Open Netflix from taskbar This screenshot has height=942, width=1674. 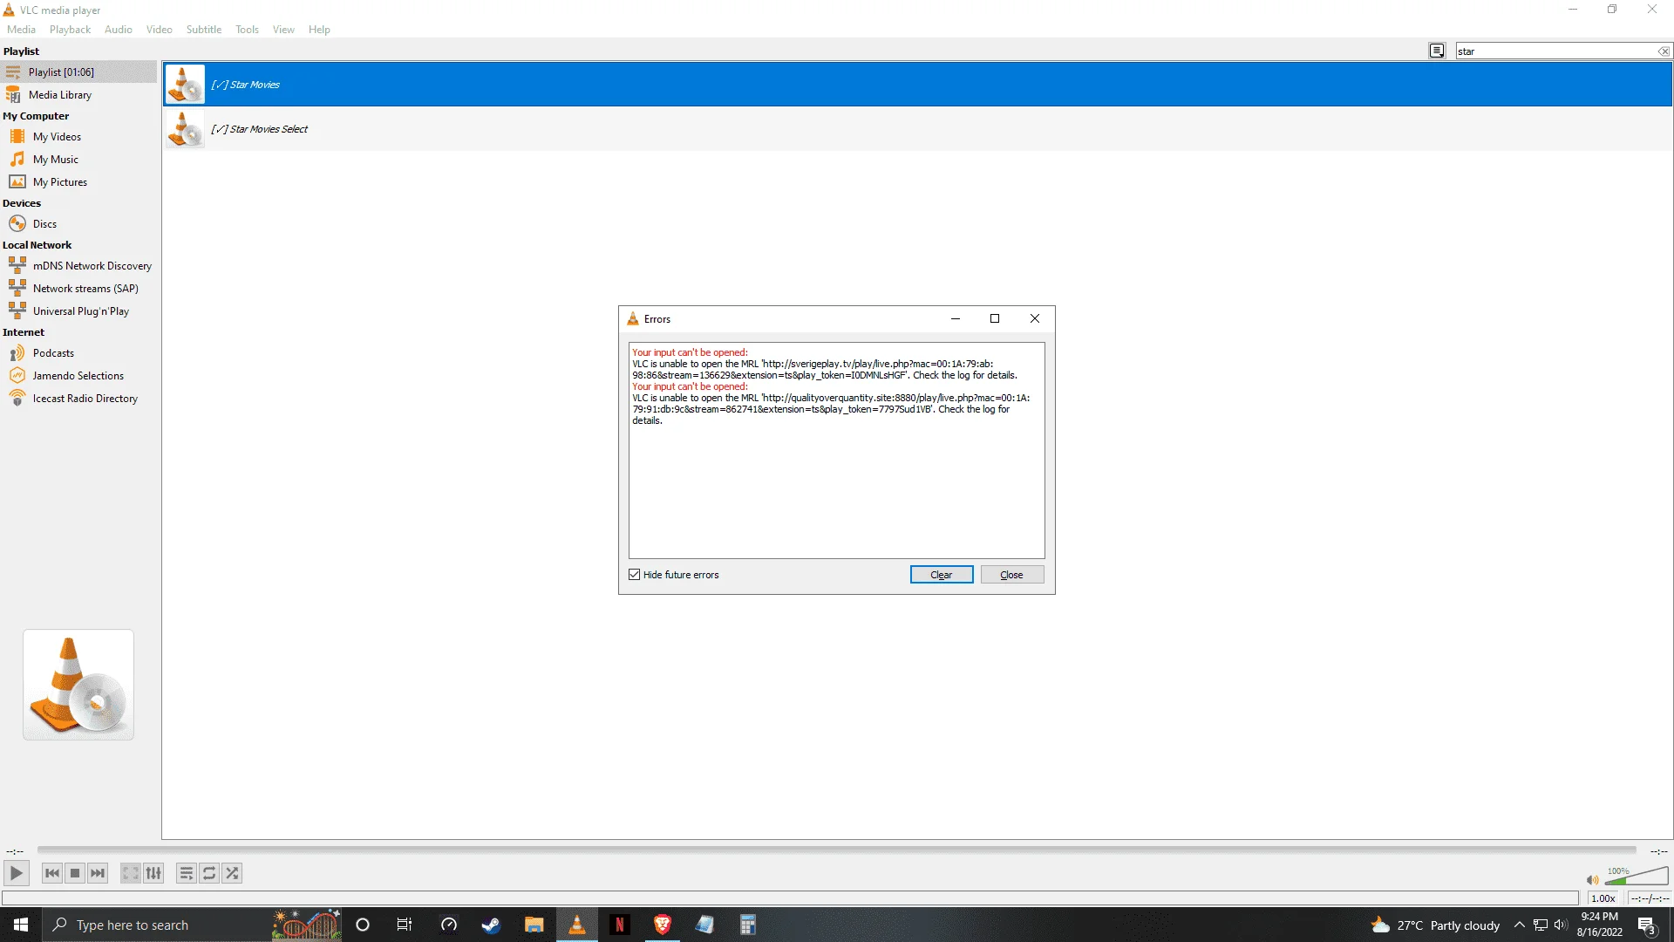(x=619, y=925)
